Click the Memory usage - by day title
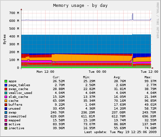Screen dimensions: 161x137 click(80, 6)
